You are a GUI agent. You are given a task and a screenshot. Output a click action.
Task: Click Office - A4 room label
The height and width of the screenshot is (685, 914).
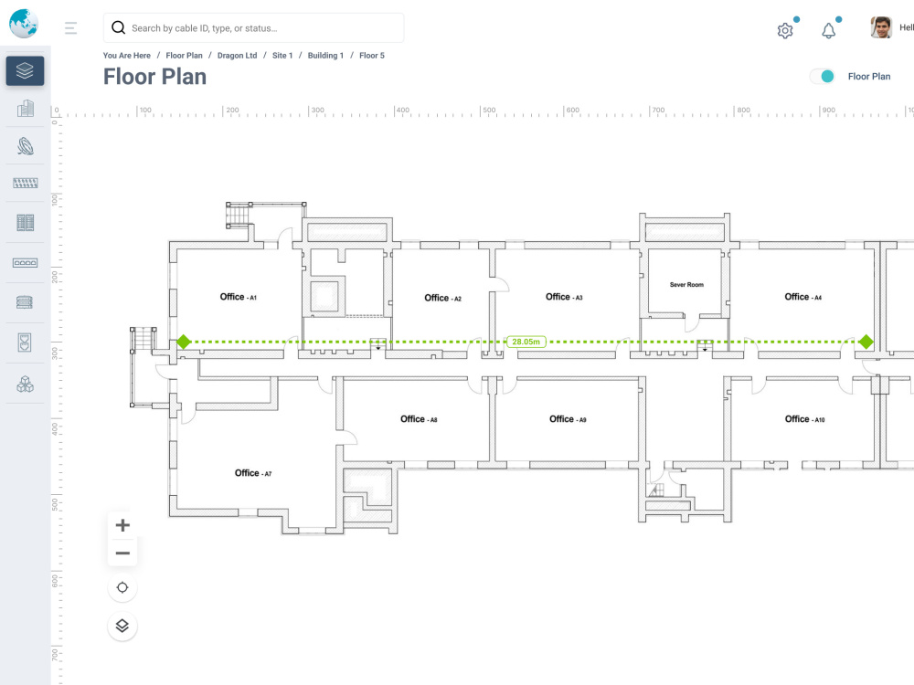(802, 297)
